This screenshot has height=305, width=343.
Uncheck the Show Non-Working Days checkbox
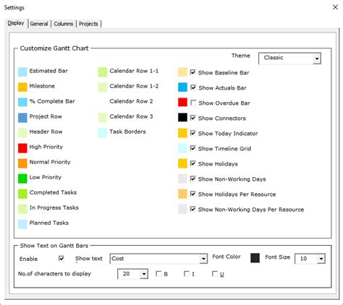(192, 179)
